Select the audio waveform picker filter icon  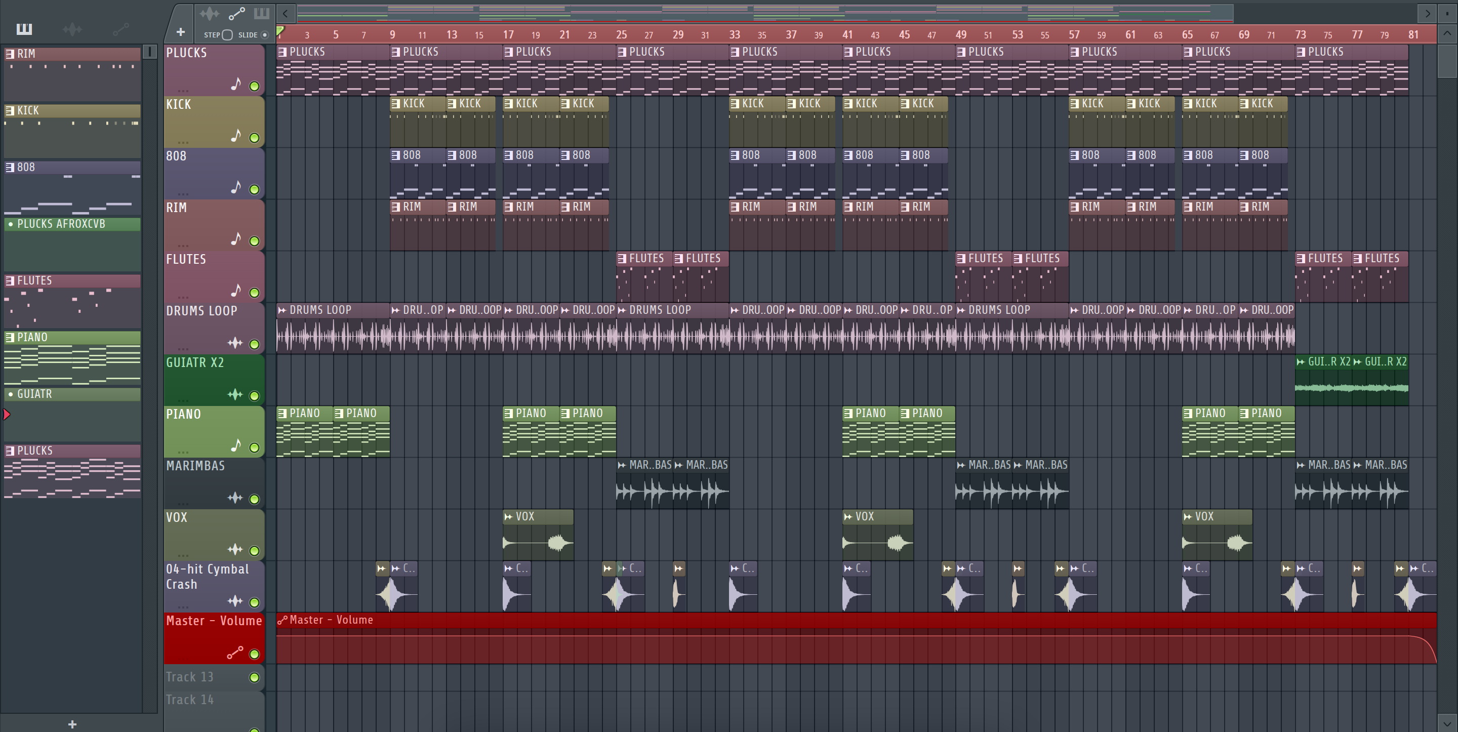pos(72,29)
